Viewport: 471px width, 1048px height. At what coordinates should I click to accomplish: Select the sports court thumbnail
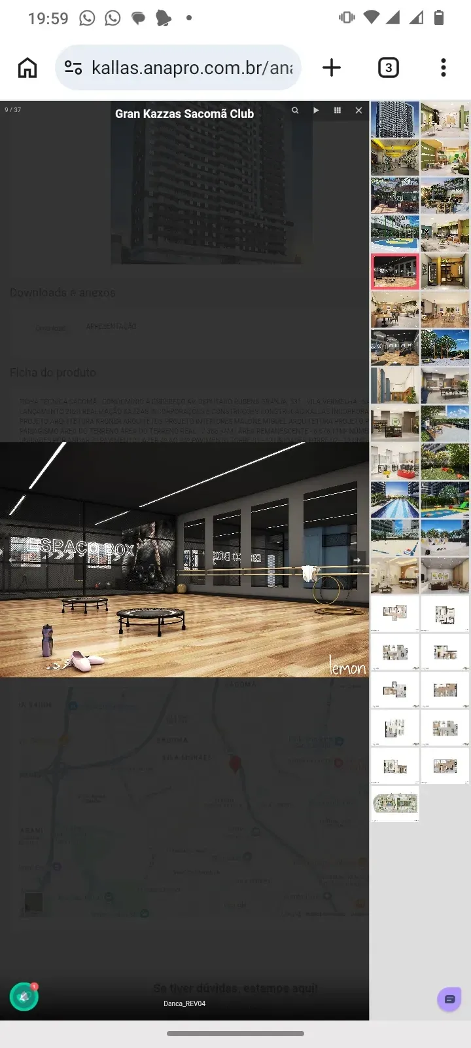click(395, 233)
